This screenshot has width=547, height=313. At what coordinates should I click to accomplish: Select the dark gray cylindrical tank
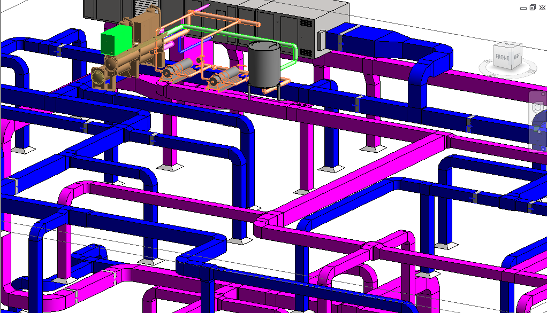click(264, 65)
